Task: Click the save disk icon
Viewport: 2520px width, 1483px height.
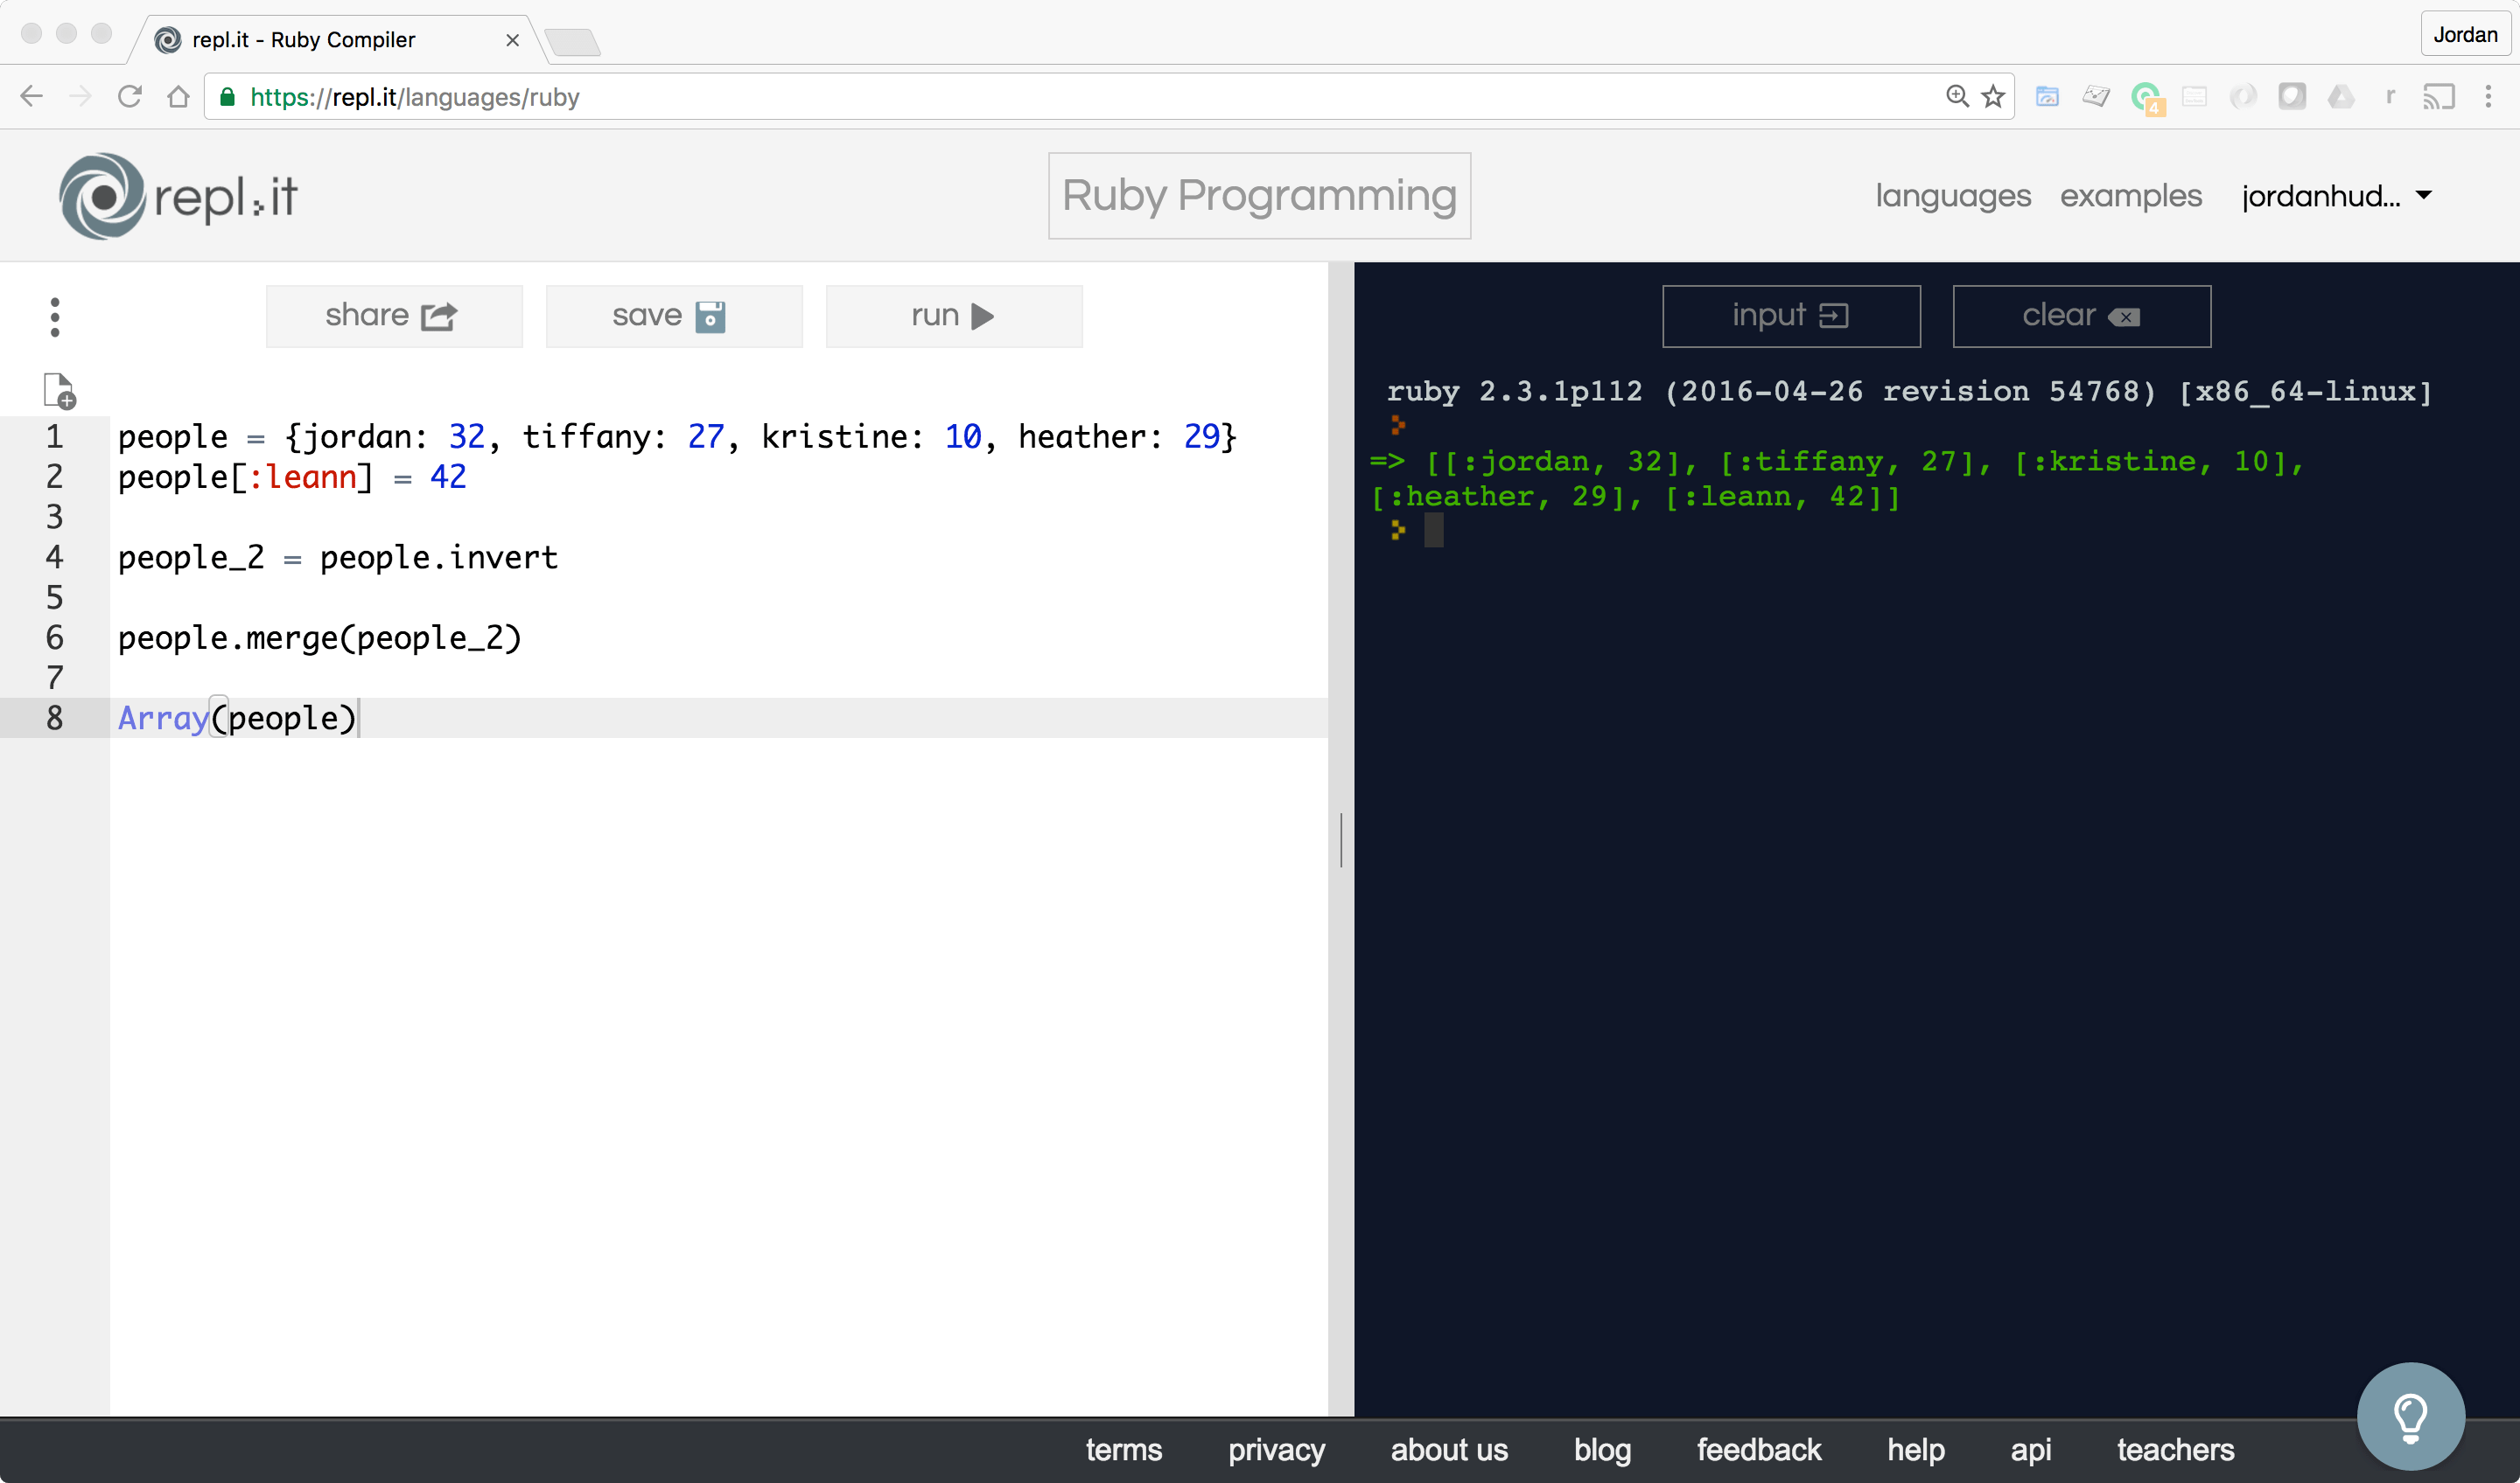Action: coord(711,316)
